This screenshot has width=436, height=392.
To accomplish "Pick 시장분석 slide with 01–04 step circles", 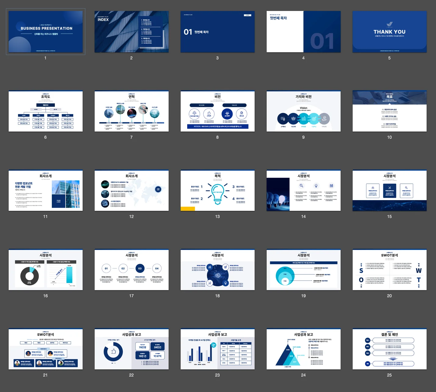I will [x=131, y=270].
